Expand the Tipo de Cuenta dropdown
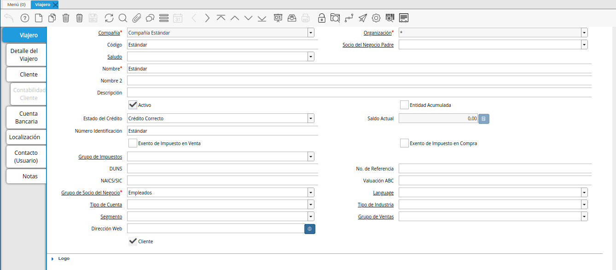This screenshot has height=270, width=616. 311,205
